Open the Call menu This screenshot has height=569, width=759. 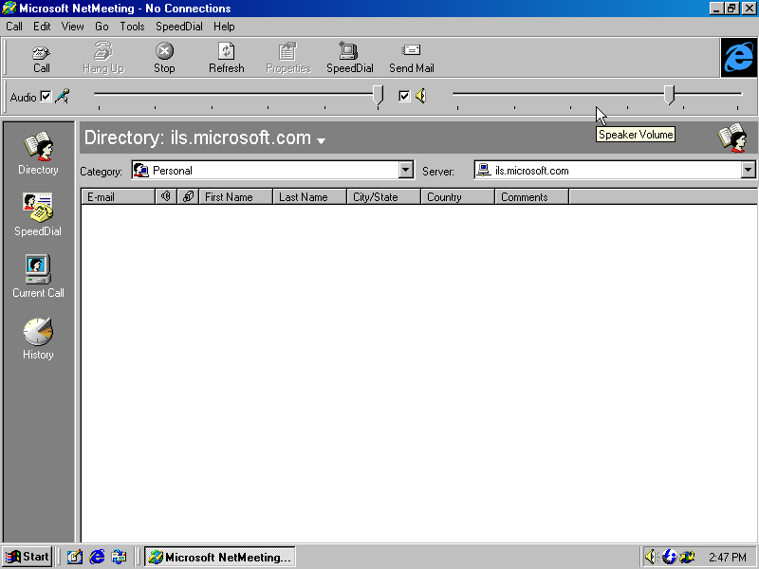14,27
